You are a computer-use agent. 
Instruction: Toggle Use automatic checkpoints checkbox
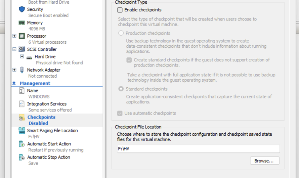point(120,113)
